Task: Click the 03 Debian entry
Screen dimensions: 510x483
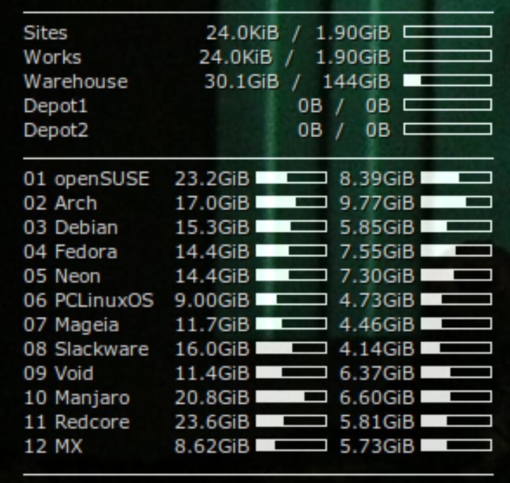Action: [71, 228]
